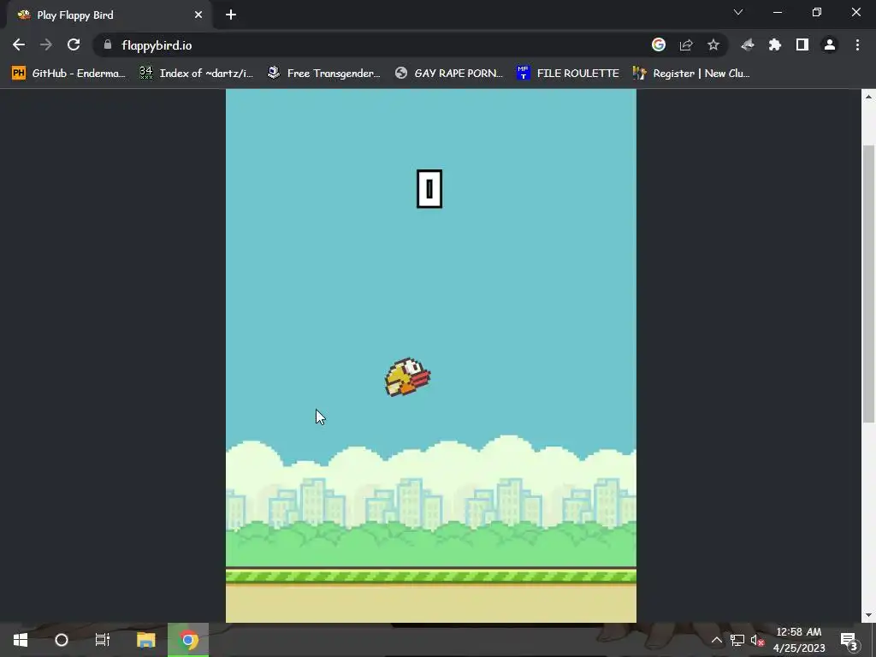Open the Register | New Clu... bookmark
The height and width of the screenshot is (657, 876).
coord(691,74)
